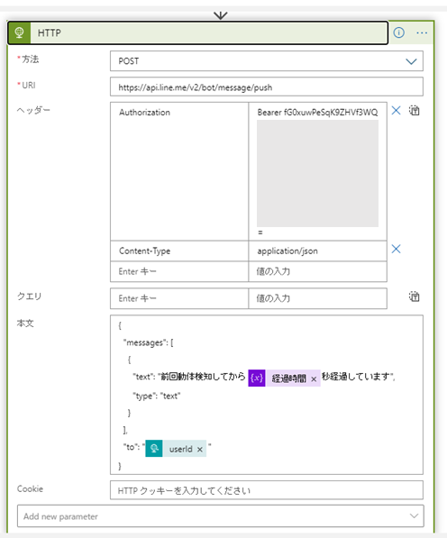
Task: Click the HTTP action globe icon
Action: (x=19, y=33)
